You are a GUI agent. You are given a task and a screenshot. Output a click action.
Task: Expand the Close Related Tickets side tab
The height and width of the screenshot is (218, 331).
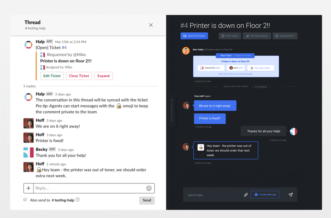click(x=172, y=111)
